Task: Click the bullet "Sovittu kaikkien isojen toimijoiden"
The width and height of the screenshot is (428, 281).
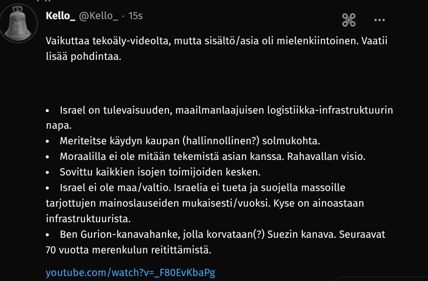Action: [160, 171]
